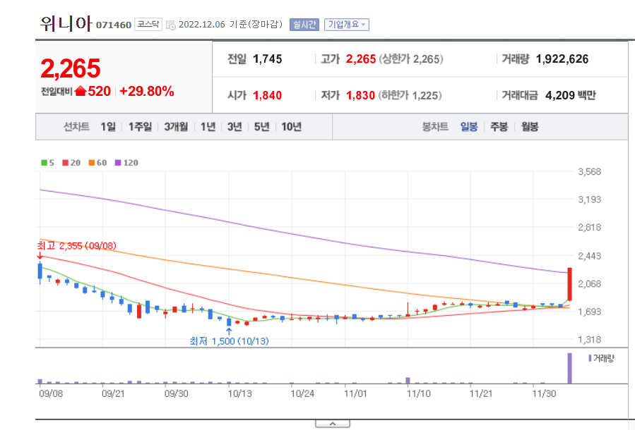
Task: Click the 하한가 1,225 lower limit text
Action: coord(410,95)
